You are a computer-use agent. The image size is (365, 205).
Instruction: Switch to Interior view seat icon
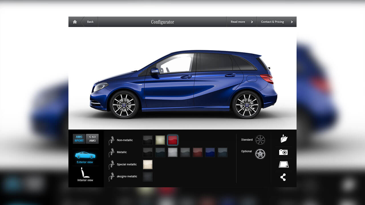(x=85, y=173)
